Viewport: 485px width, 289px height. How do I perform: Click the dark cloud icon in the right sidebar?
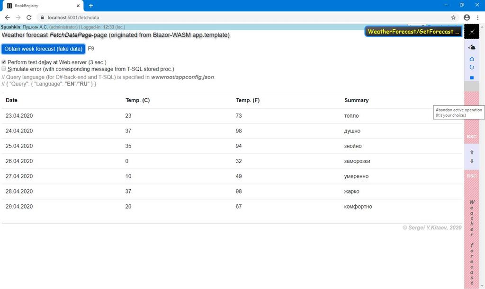pos(471,46)
